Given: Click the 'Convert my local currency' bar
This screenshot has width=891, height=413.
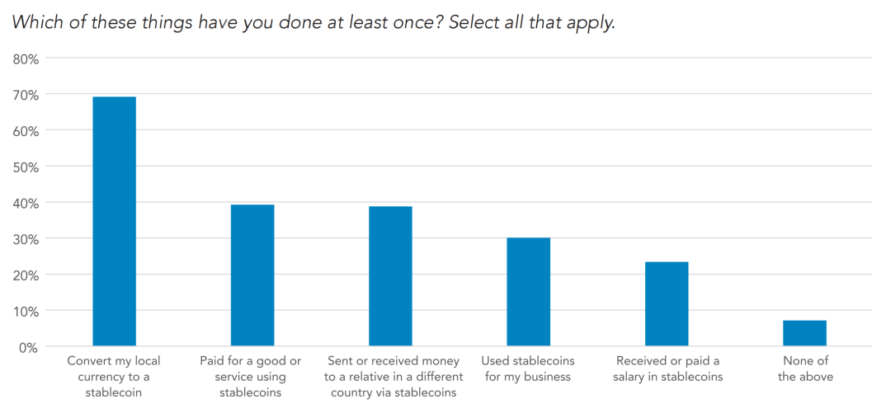Looking at the screenshot, I should click(x=114, y=221).
